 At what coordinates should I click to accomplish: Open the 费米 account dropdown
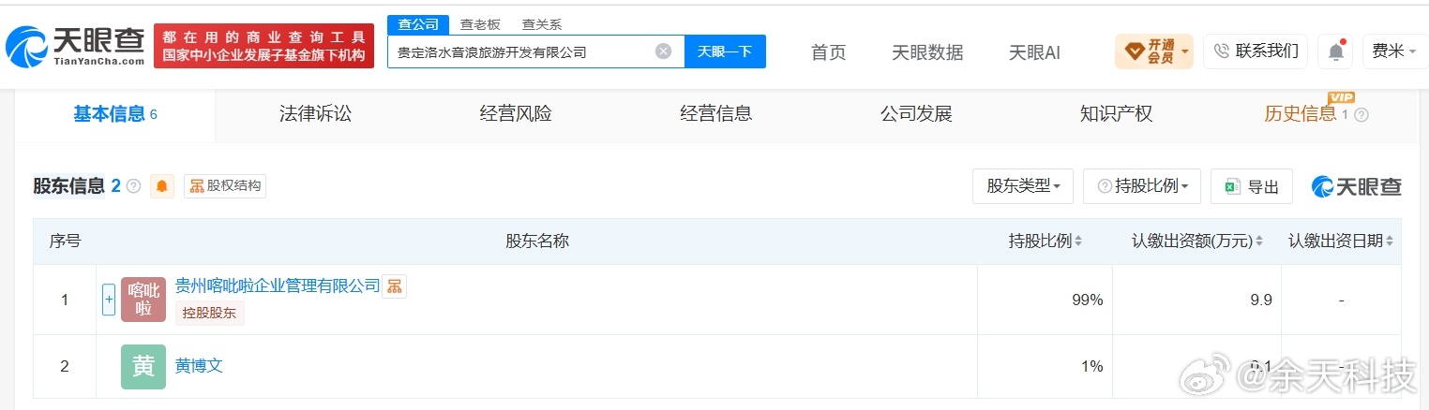(x=1394, y=51)
